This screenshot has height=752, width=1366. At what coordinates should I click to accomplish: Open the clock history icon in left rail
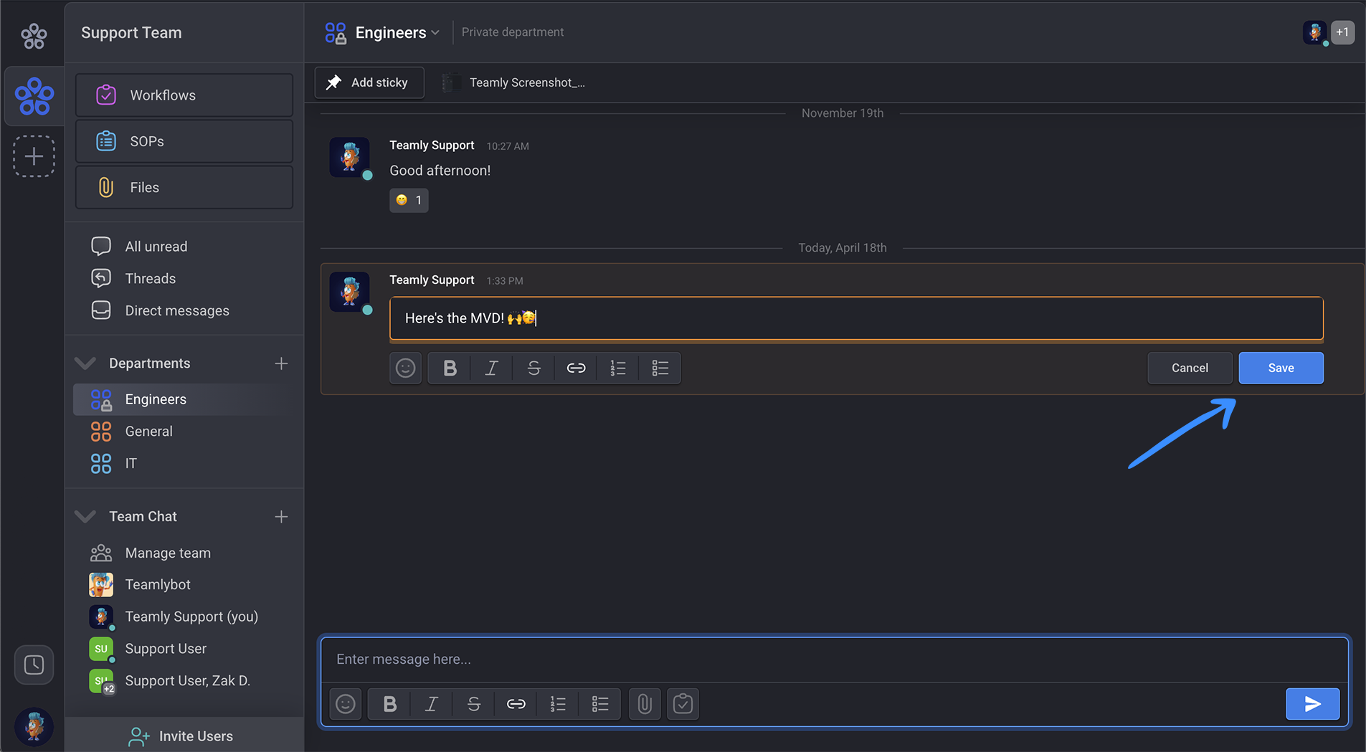[x=34, y=665]
